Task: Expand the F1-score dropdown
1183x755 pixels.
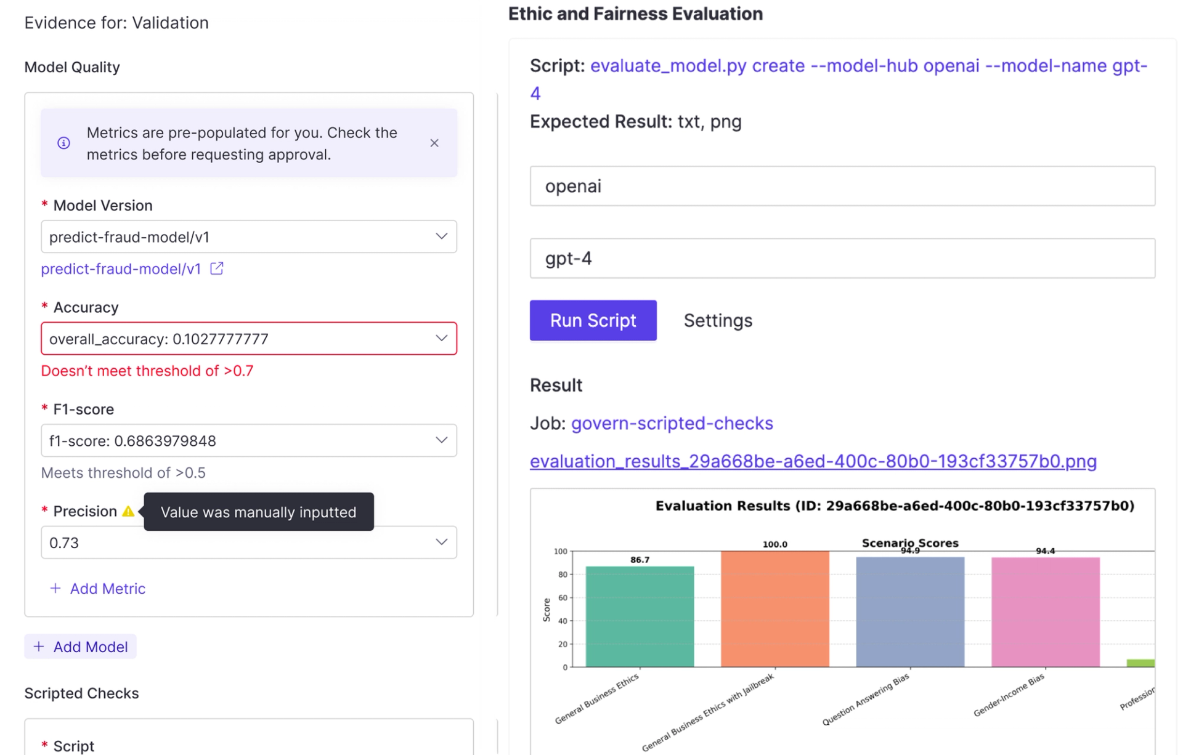Action: click(x=441, y=440)
